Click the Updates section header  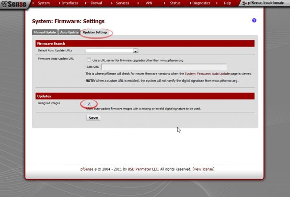coord(145,96)
